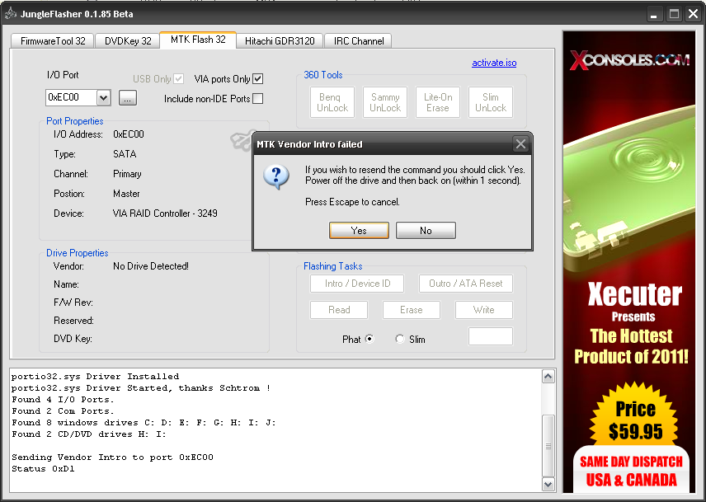The image size is (706, 502).
Task: Click the 'Found 8 windows drives' log line
Action: pos(144,422)
